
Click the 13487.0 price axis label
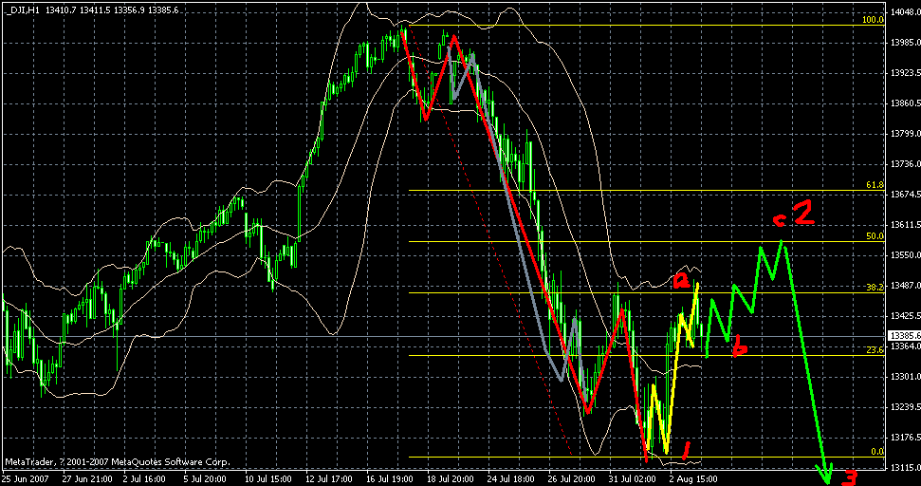point(905,285)
